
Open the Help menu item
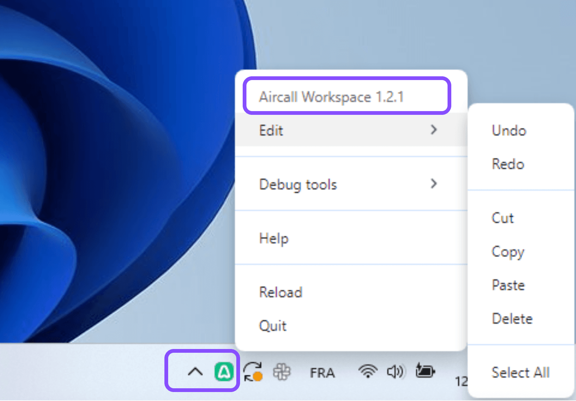tap(274, 238)
